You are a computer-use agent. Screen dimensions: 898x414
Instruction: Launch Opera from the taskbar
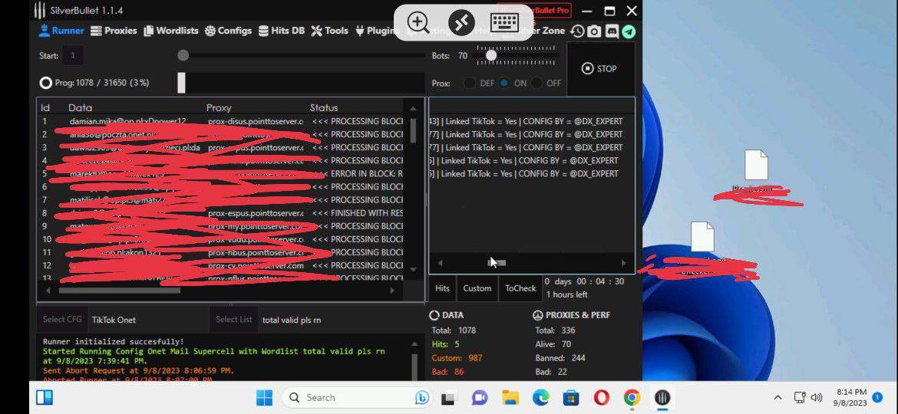point(601,397)
